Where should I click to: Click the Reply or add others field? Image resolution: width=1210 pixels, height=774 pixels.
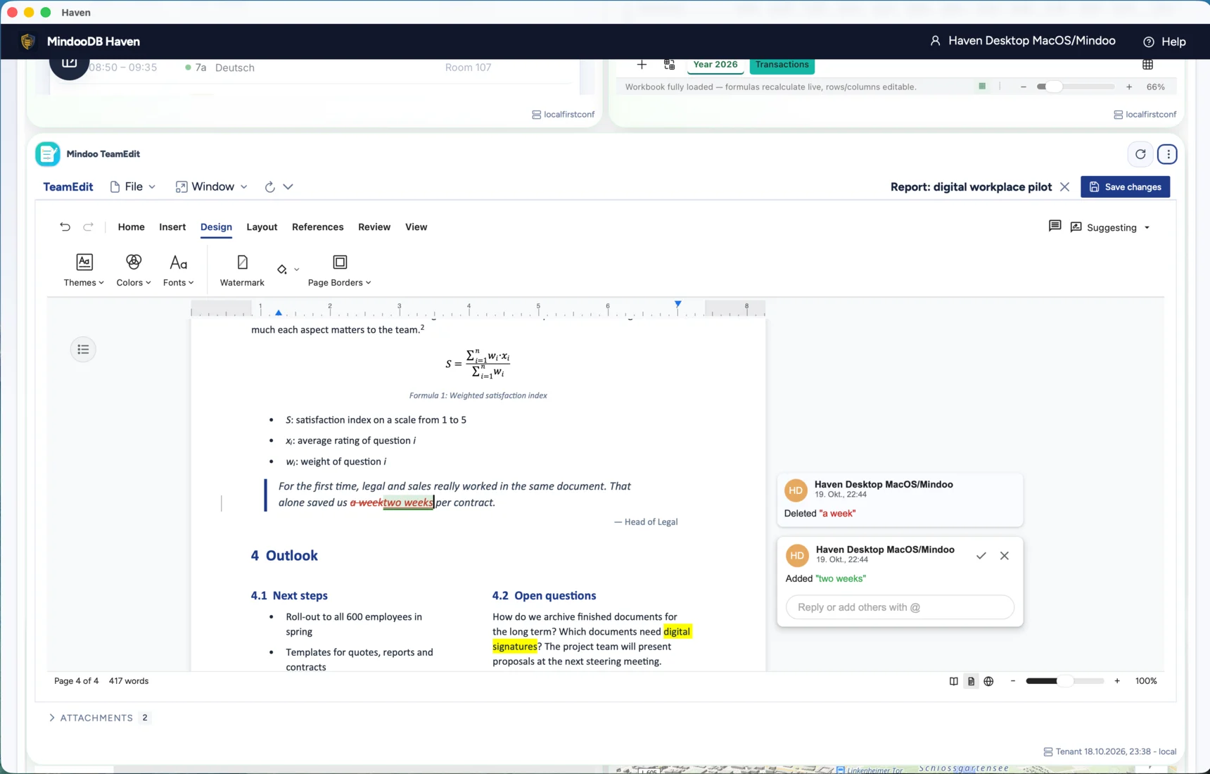(x=900, y=607)
